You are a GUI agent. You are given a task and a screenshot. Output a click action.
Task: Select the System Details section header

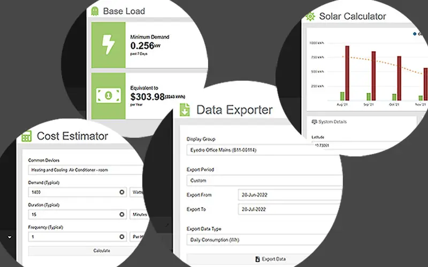[x=329, y=122]
